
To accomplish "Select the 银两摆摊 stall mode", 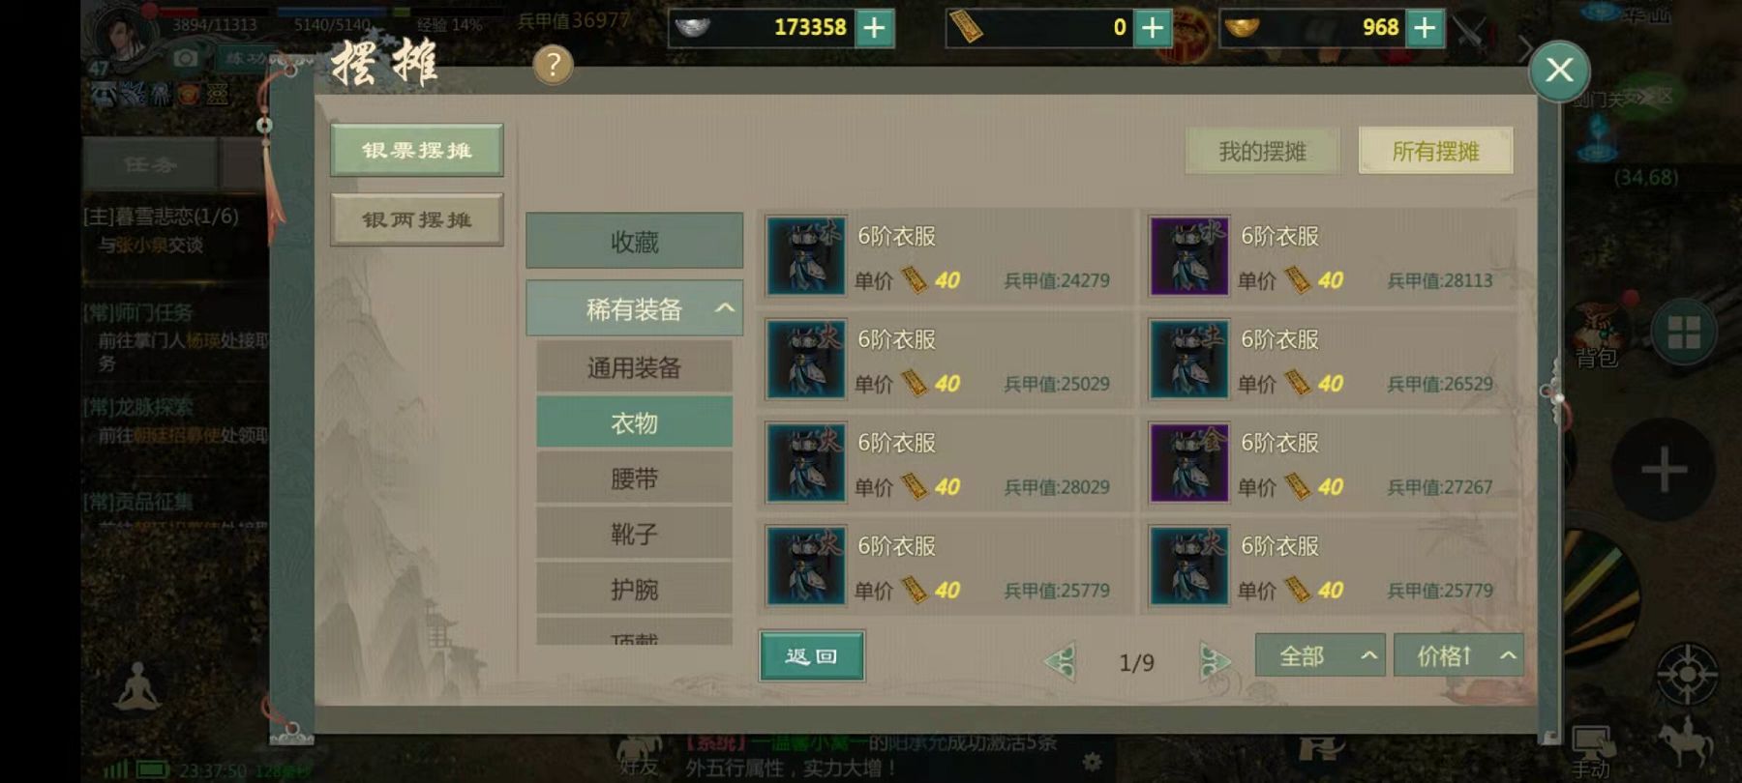I will pyautogui.click(x=417, y=219).
